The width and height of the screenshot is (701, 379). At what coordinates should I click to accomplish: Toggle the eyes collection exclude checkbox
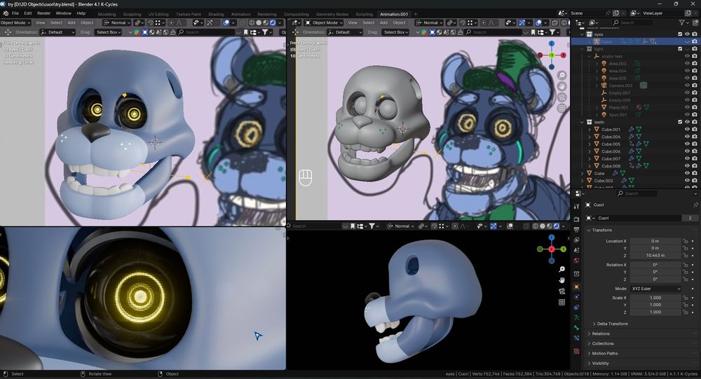[x=680, y=34]
